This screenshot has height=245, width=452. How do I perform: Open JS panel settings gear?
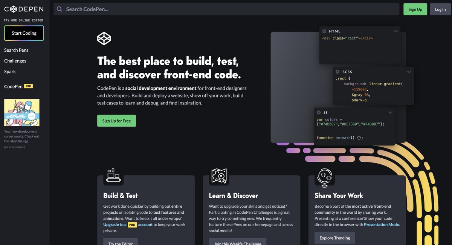pyautogui.click(x=319, y=112)
